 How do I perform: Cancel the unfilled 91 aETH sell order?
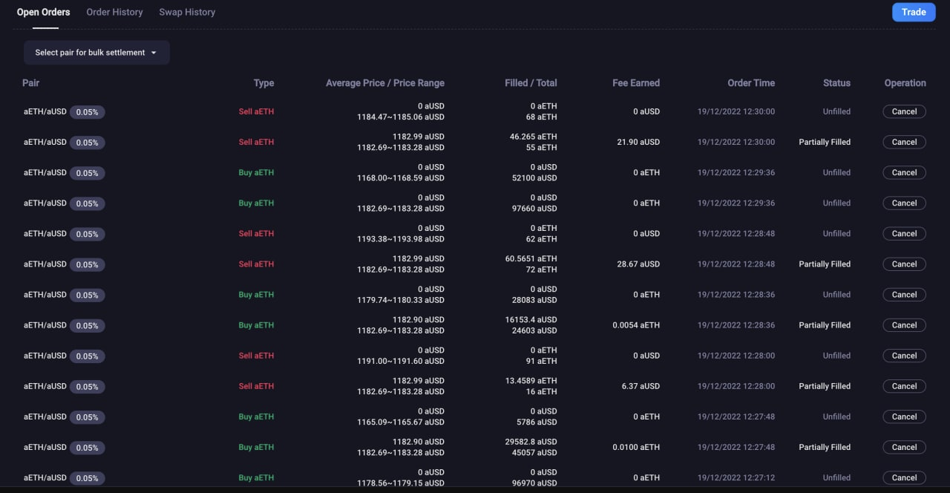(904, 356)
